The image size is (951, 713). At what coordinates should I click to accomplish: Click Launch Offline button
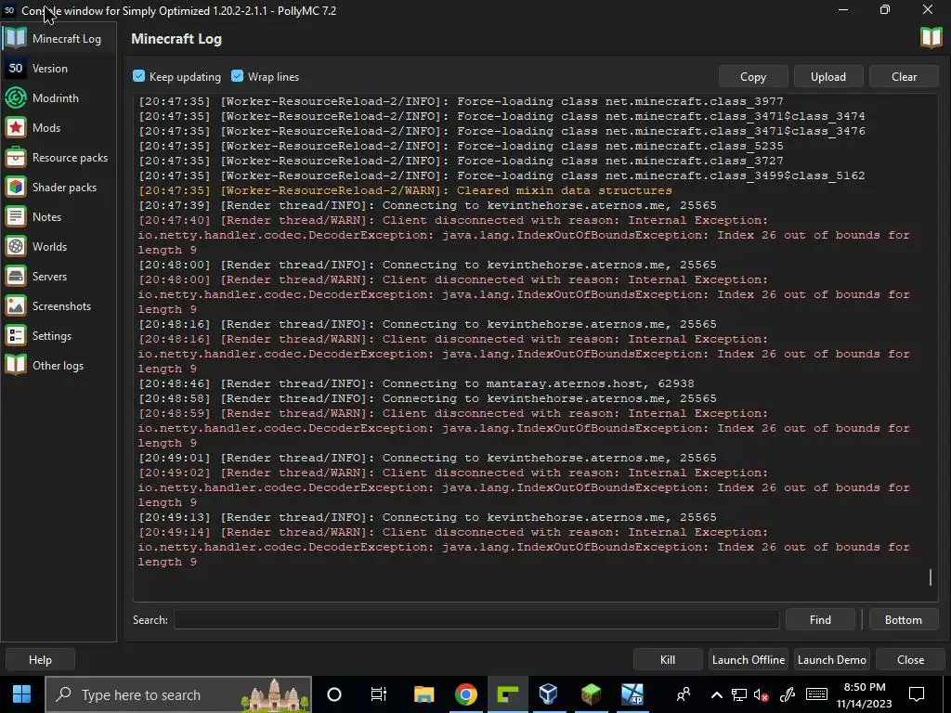click(749, 659)
